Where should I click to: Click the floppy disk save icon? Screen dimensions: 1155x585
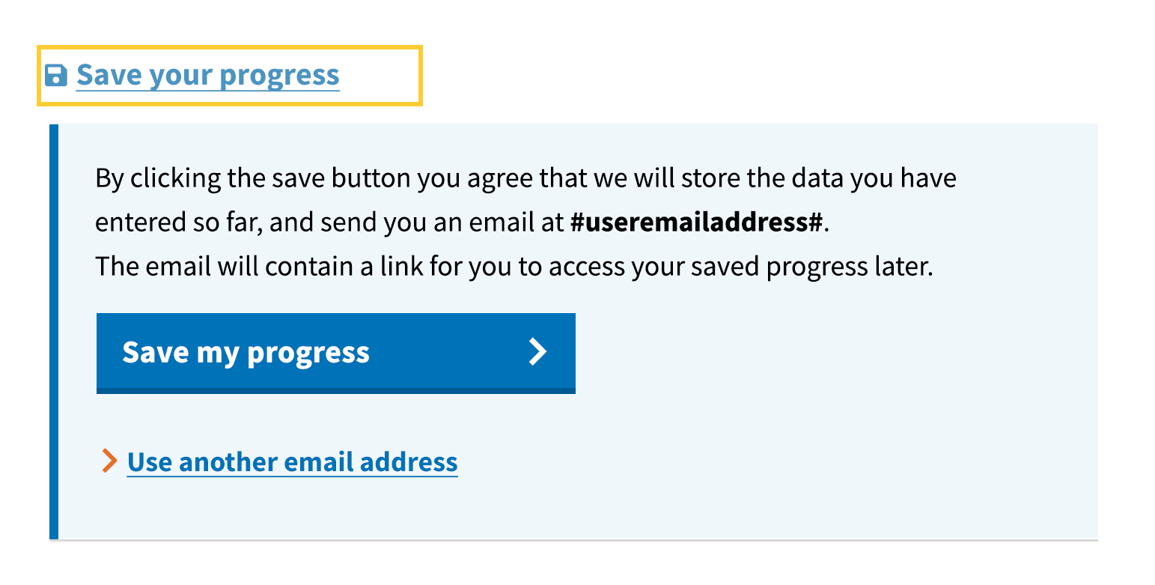(56, 76)
